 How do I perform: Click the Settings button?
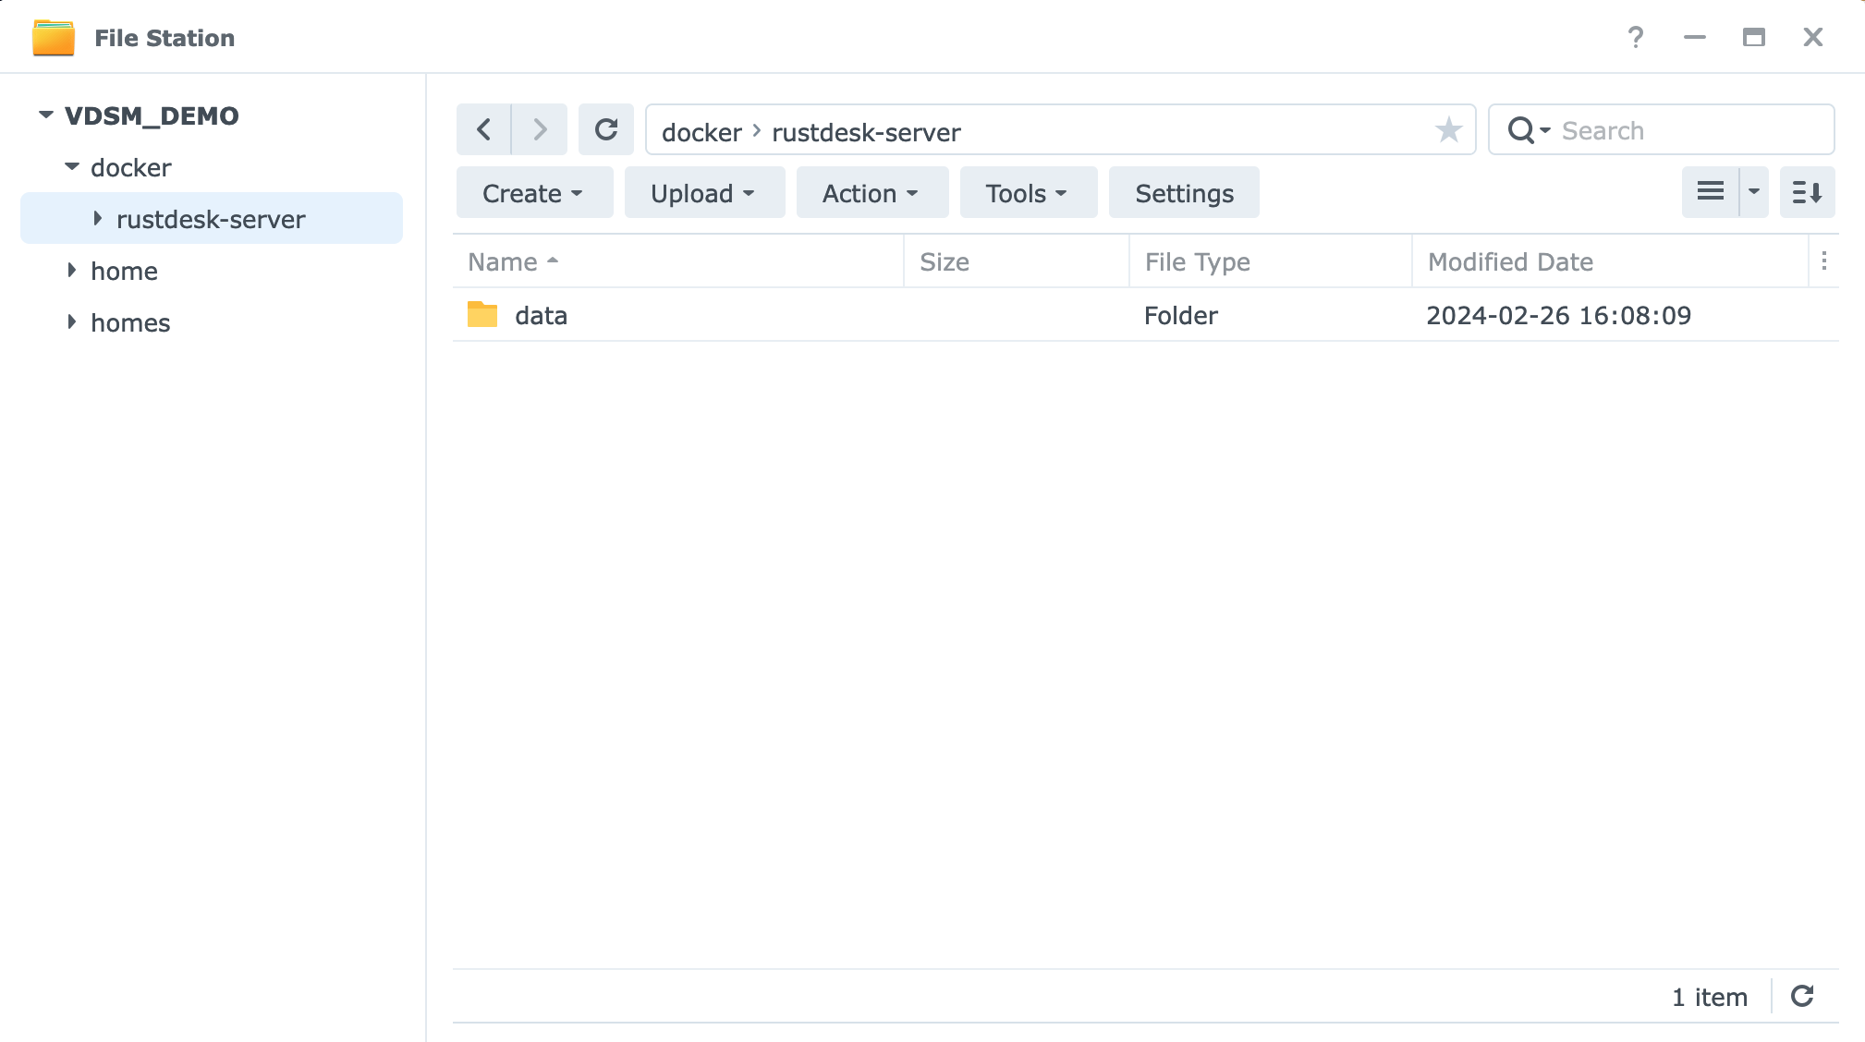(x=1184, y=192)
